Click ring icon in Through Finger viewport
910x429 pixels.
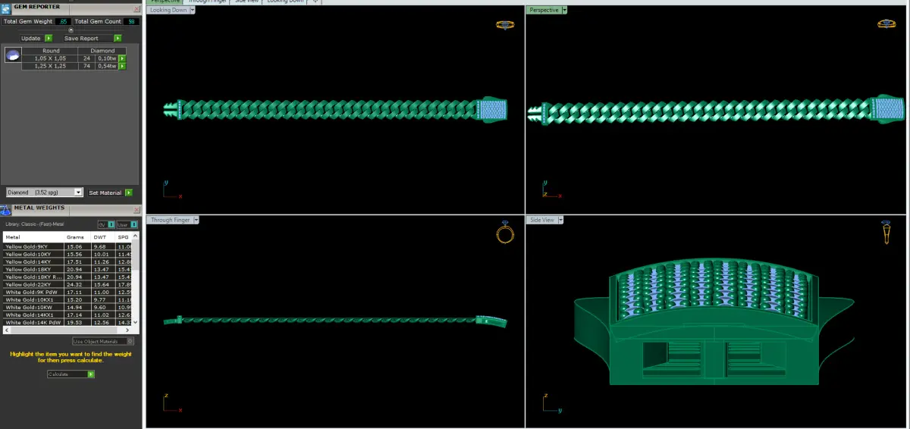pyautogui.click(x=505, y=233)
